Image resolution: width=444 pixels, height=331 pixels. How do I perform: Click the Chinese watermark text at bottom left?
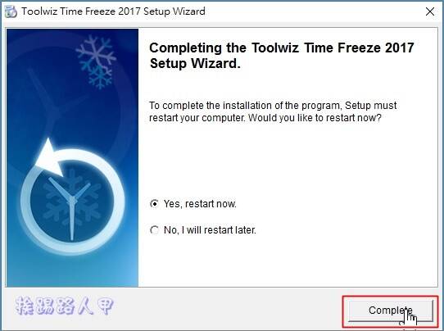pos(65,306)
